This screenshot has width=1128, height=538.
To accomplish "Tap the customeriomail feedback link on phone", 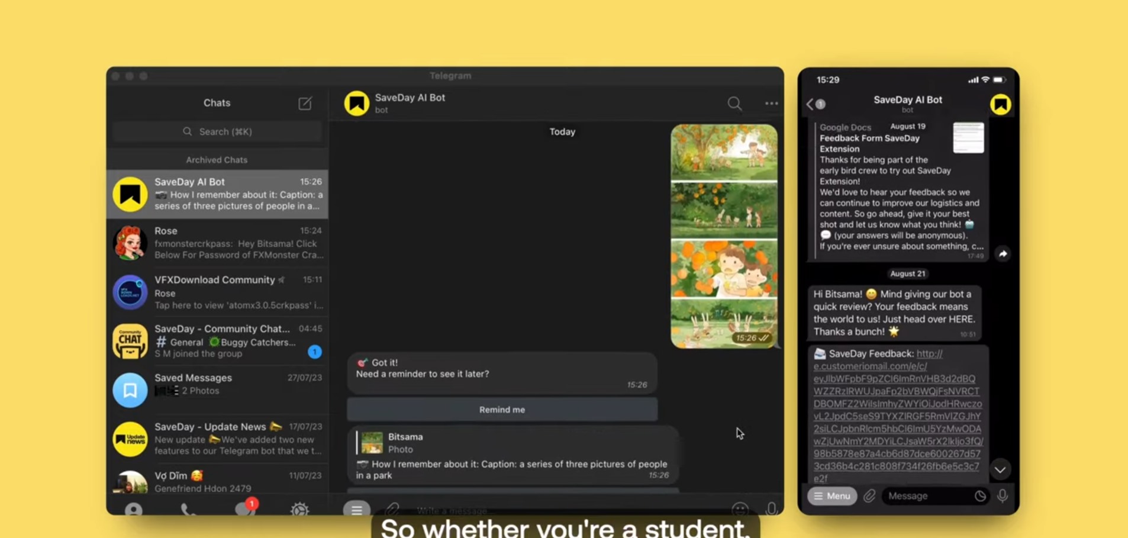I will (x=898, y=416).
